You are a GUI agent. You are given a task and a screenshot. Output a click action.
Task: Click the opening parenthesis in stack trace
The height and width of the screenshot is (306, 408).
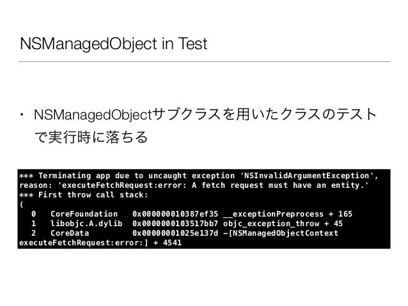tap(21, 204)
